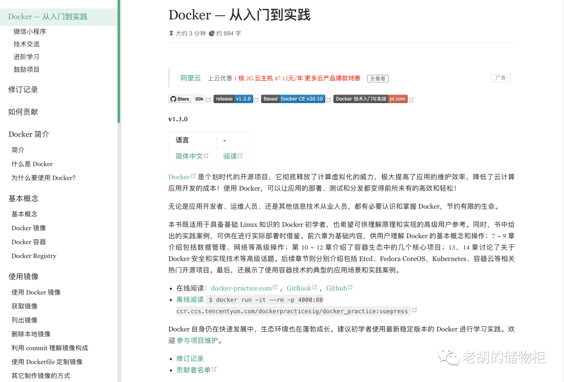Viewport: 564px width, 382px height.
Task: Select sidebar title Docker — 从入门到实践
Action: (48, 17)
